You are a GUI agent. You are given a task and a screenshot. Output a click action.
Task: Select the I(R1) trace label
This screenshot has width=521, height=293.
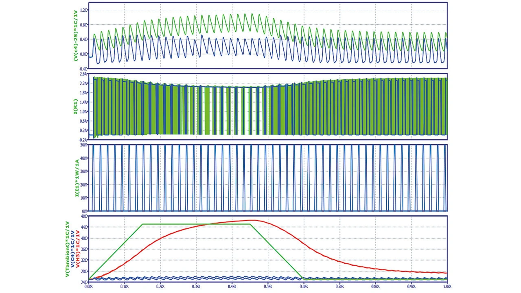pyautogui.click(x=76, y=106)
